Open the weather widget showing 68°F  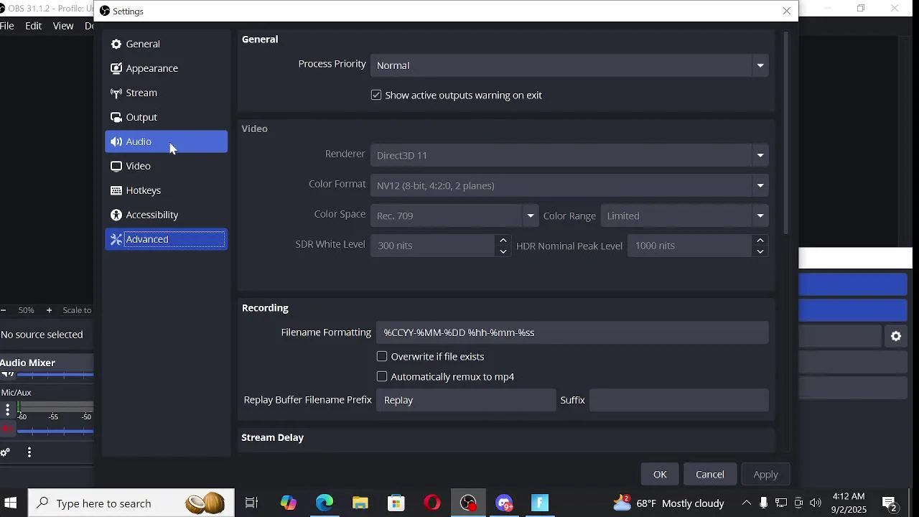[x=669, y=503]
